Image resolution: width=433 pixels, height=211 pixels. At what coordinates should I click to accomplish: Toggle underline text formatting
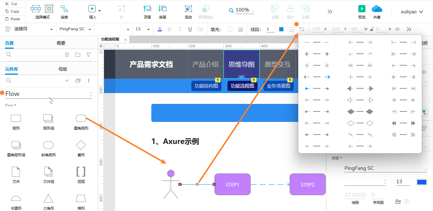190,29
